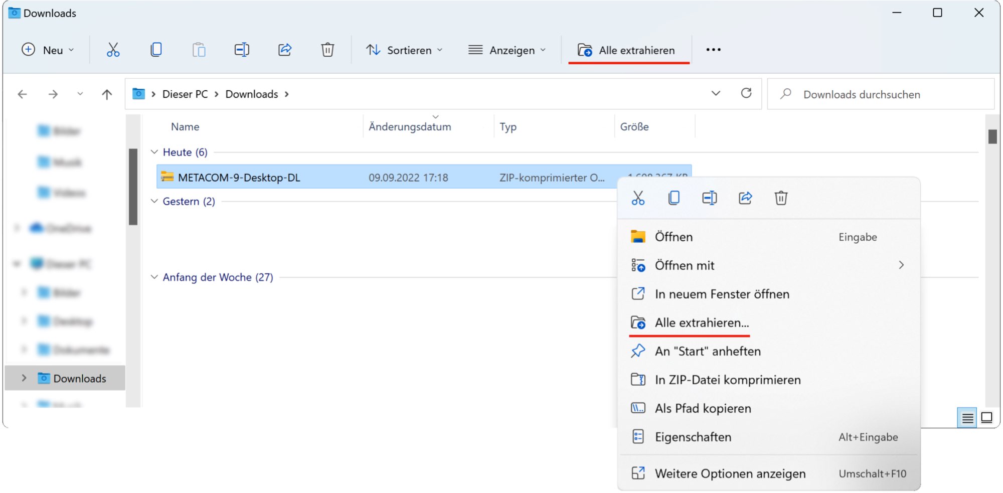The width and height of the screenshot is (1003, 493).
Task: Collapse the Anfang der Woche (27) group
Action: [x=154, y=277]
